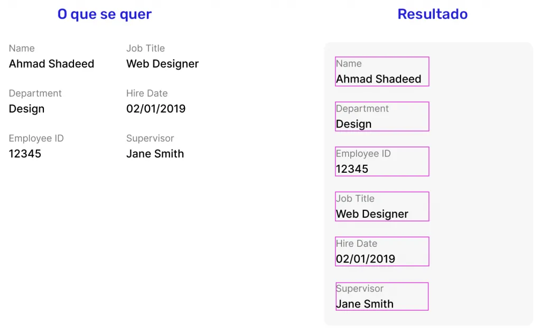This screenshot has width=541, height=336.
Task: Click "02/01/2019" under O que se quer
Action: coord(156,109)
